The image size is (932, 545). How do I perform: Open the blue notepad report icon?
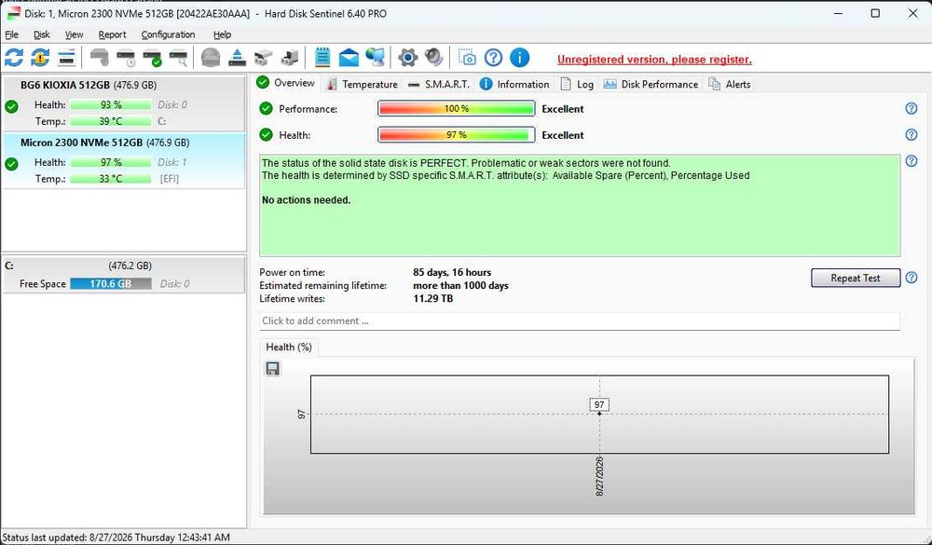[x=322, y=58]
